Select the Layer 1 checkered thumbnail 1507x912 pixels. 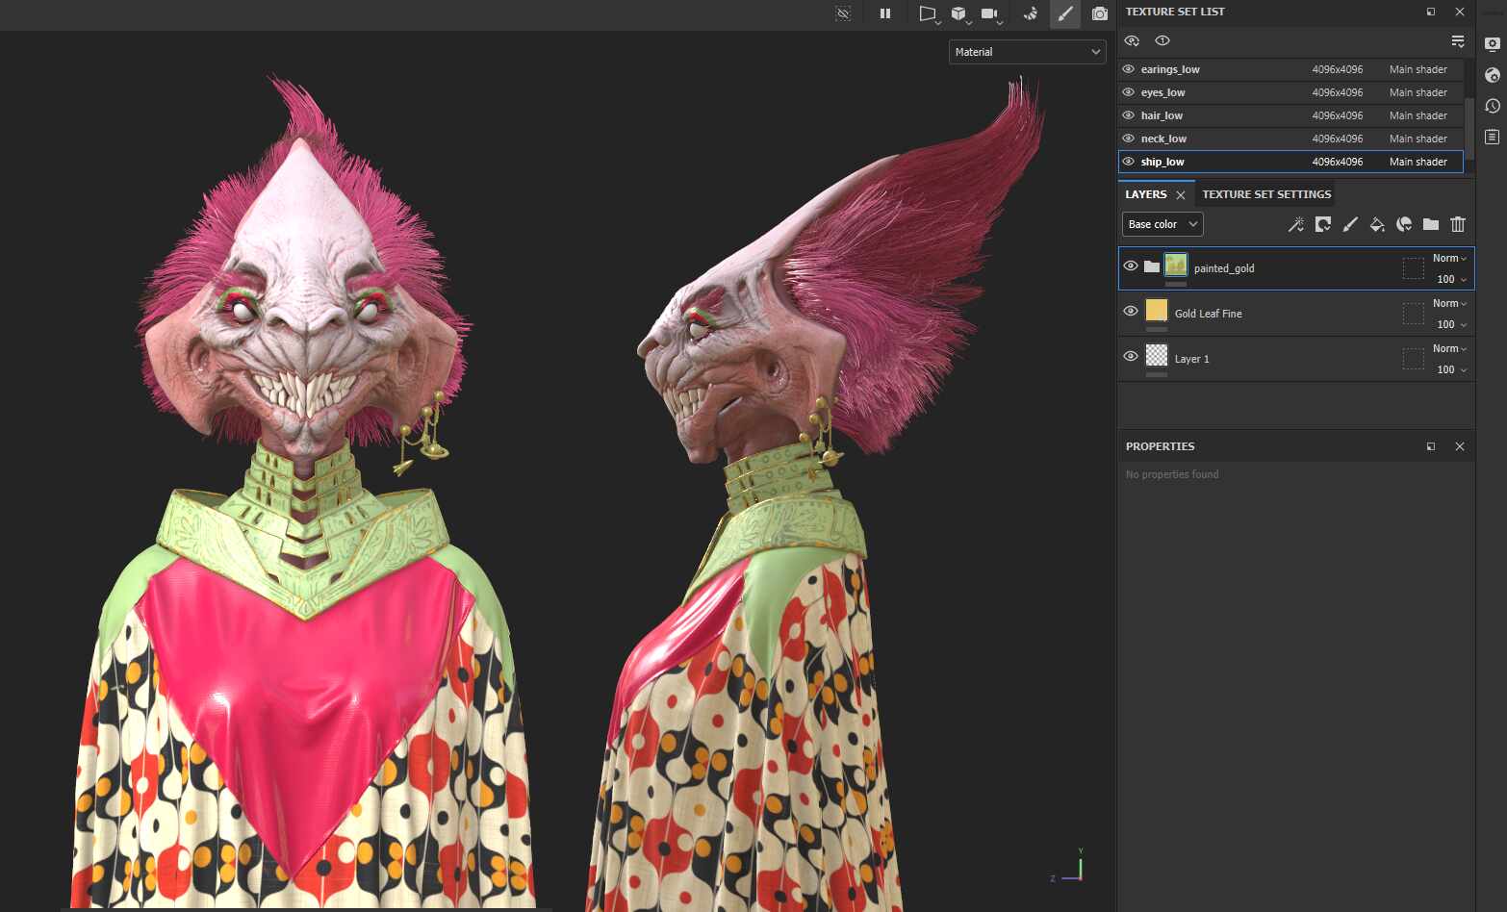[x=1157, y=355]
